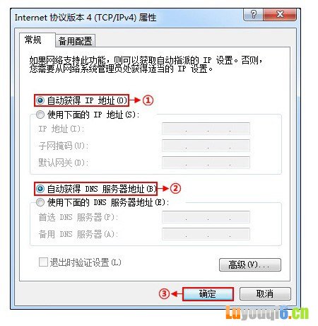Click the 确定 button
The image size is (318, 326).
click(208, 294)
